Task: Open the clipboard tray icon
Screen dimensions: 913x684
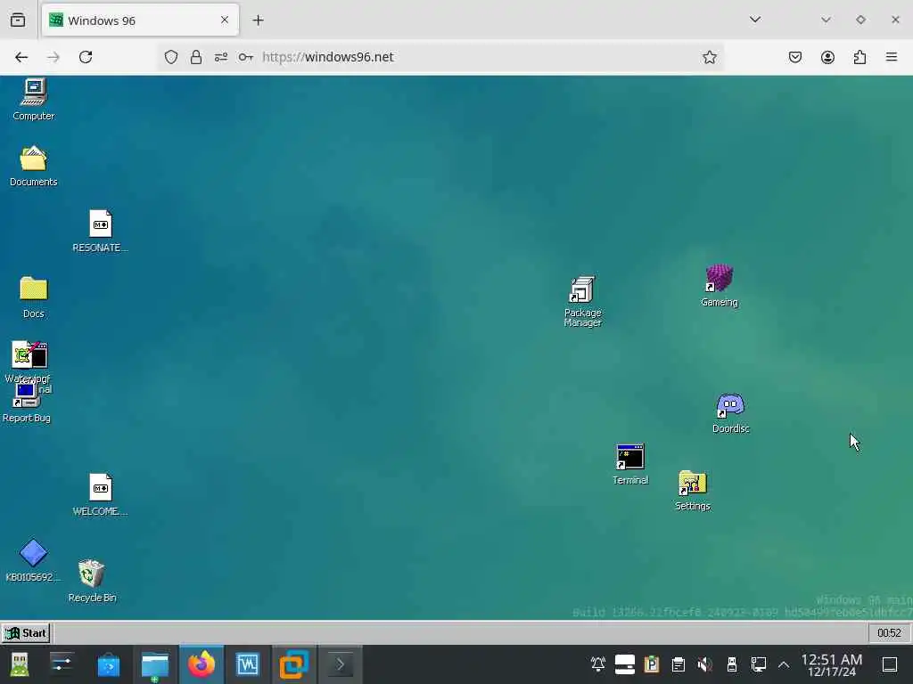Action: 678,664
